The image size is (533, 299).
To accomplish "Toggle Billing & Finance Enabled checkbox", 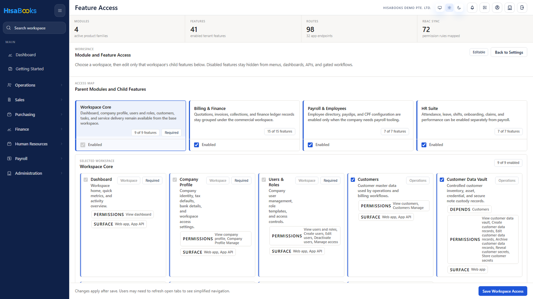I will [x=197, y=145].
